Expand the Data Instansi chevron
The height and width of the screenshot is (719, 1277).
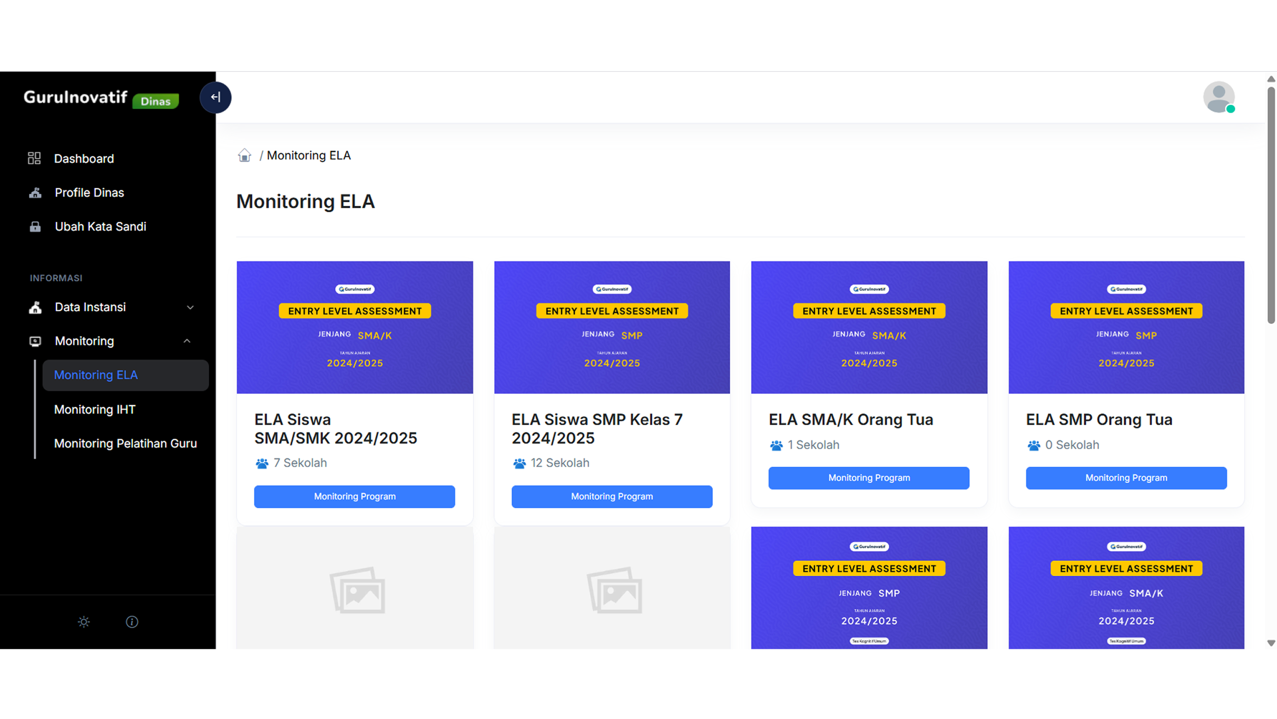tap(190, 308)
